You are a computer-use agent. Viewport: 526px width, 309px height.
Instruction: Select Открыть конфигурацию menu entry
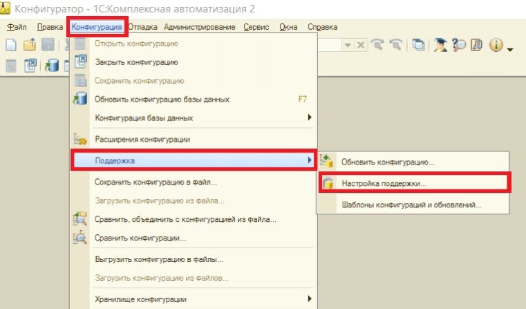(194, 44)
